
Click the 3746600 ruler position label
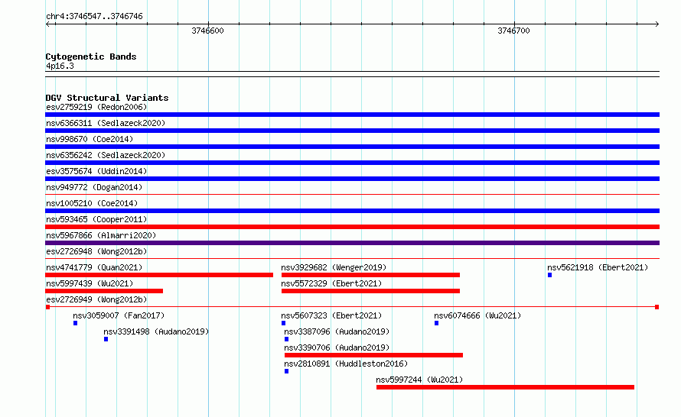click(x=207, y=31)
